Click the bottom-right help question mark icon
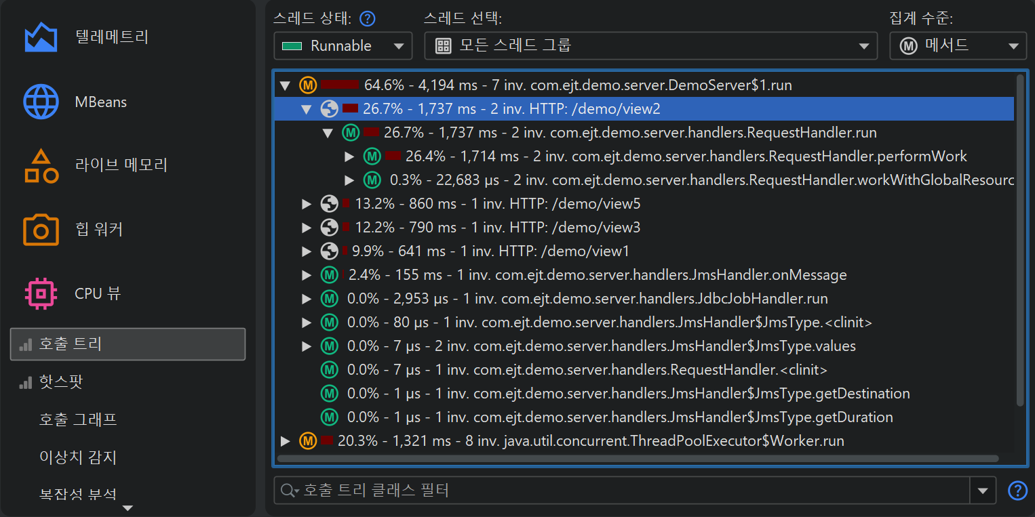Image resolution: width=1035 pixels, height=517 pixels. [1017, 491]
